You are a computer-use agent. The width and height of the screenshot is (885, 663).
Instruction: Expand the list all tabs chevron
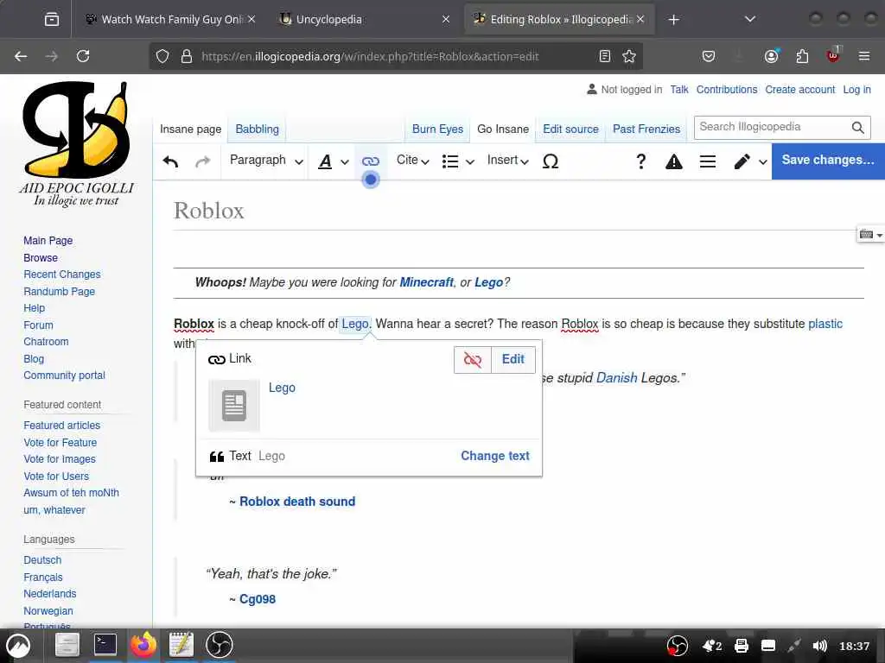pos(749,20)
